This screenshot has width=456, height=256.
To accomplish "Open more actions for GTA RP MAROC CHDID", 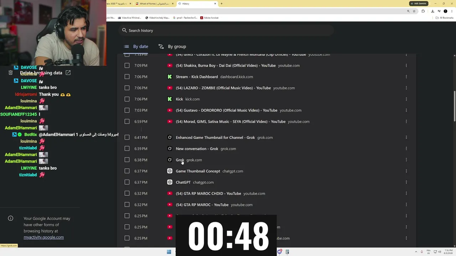I will (x=406, y=193).
